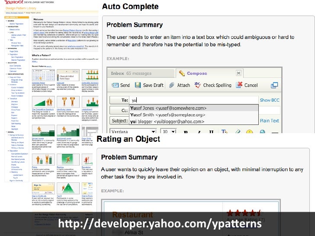Switch to the Inbox 65 messages tab
Screen dimensions: 315x236
[x=140, y=73]
